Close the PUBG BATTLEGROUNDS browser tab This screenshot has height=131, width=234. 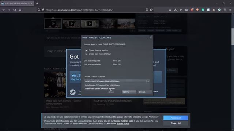click(31, 3)
